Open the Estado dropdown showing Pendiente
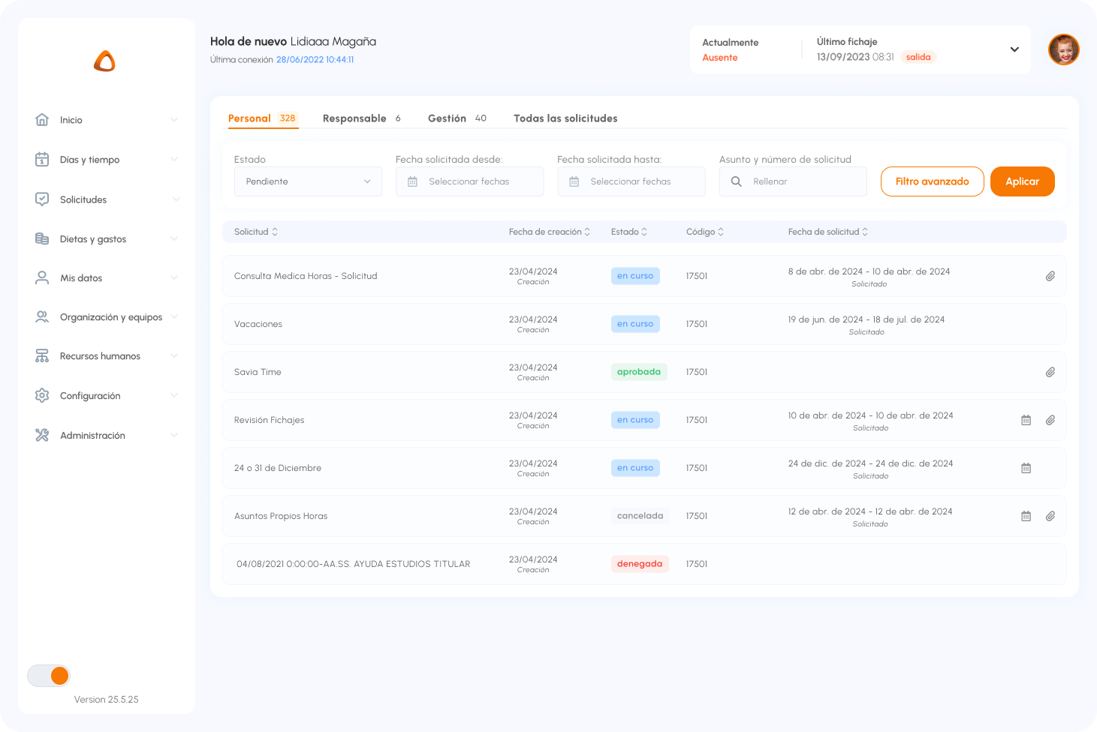 coord(308,181)
